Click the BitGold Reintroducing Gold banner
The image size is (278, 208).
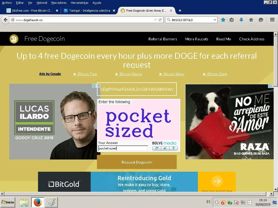point(137,182)
